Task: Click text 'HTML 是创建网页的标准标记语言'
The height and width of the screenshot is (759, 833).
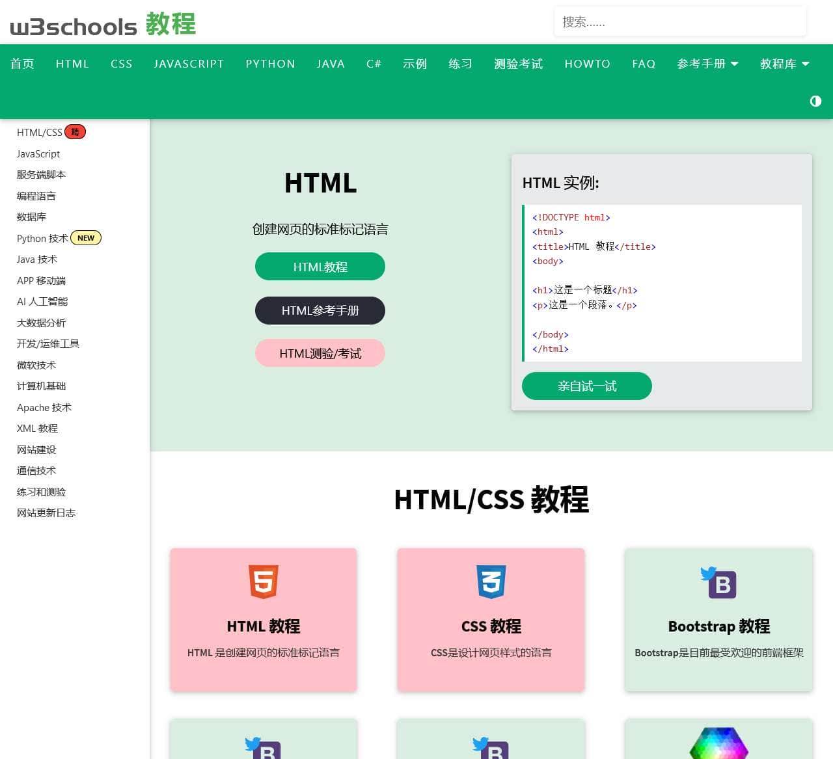Action: [264, 652]
